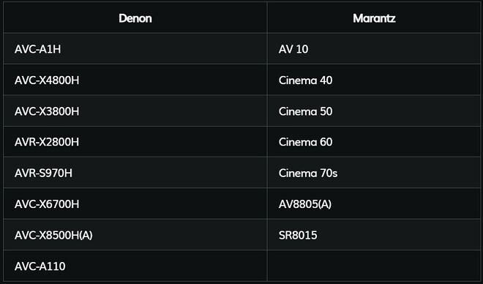The height and width of the screenshot is (284, 483).
Task: Click on Cinema 50 cell
Action: 374,111
